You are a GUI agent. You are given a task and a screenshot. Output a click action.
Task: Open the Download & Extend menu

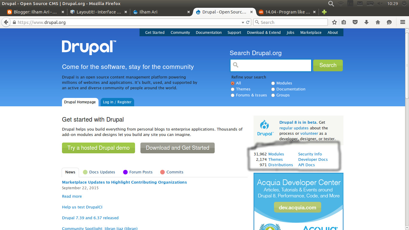(x=264, y=32)
